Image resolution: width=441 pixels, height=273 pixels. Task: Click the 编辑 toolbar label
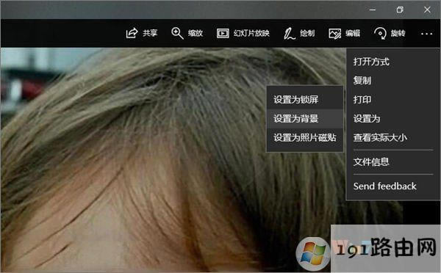353,33
